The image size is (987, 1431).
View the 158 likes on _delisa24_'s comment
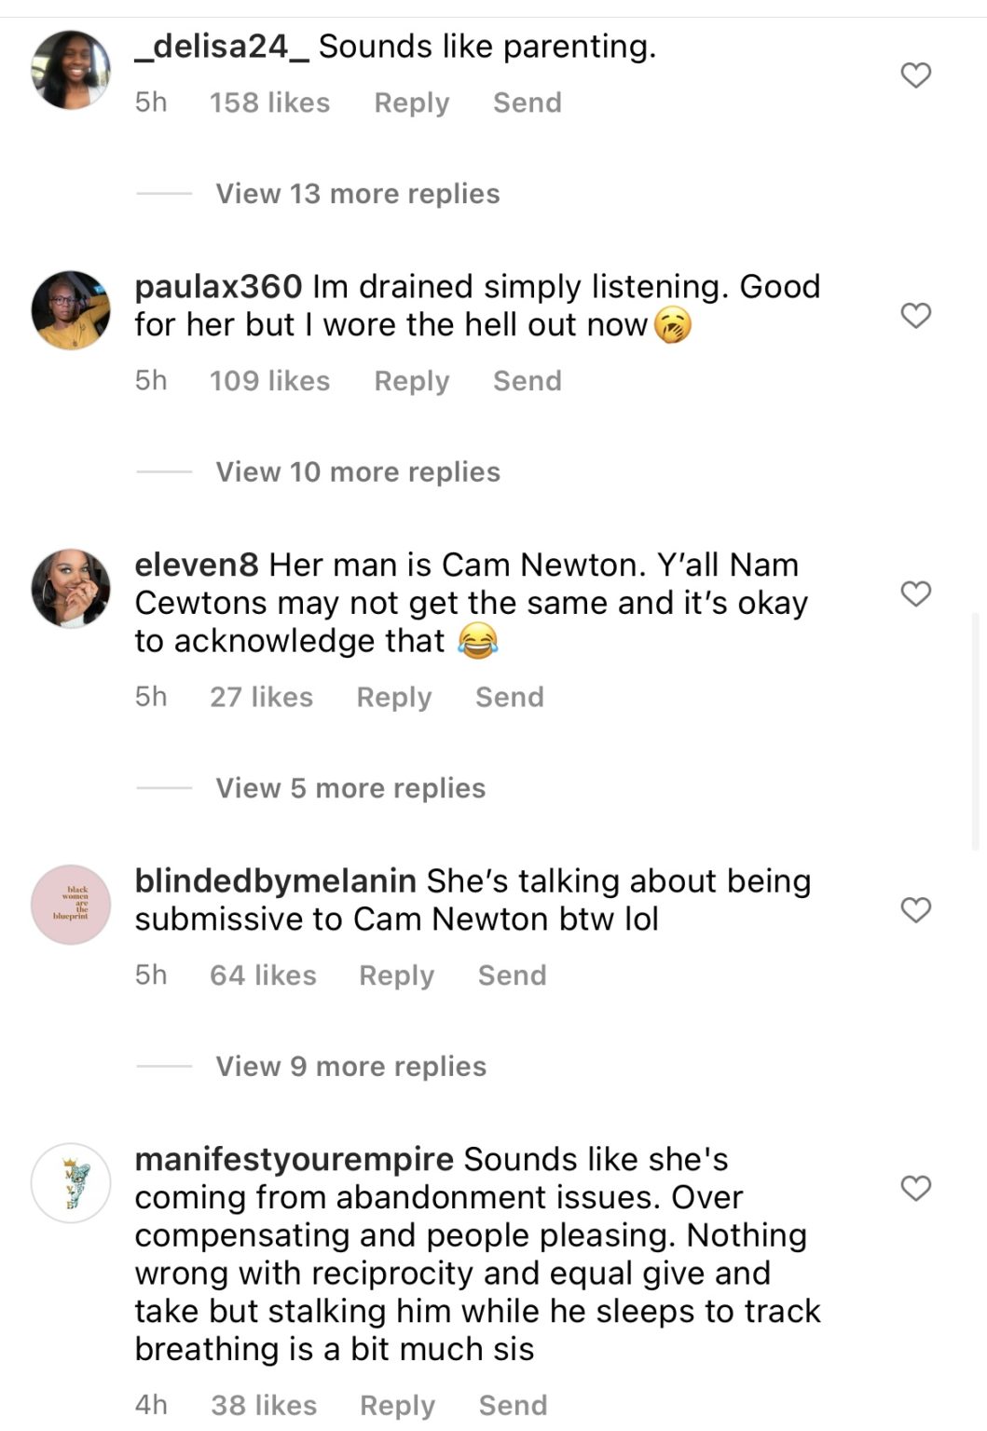(268, 102)
